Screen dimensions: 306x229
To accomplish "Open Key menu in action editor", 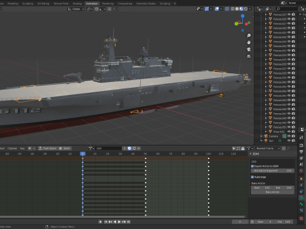I will 22,148.
